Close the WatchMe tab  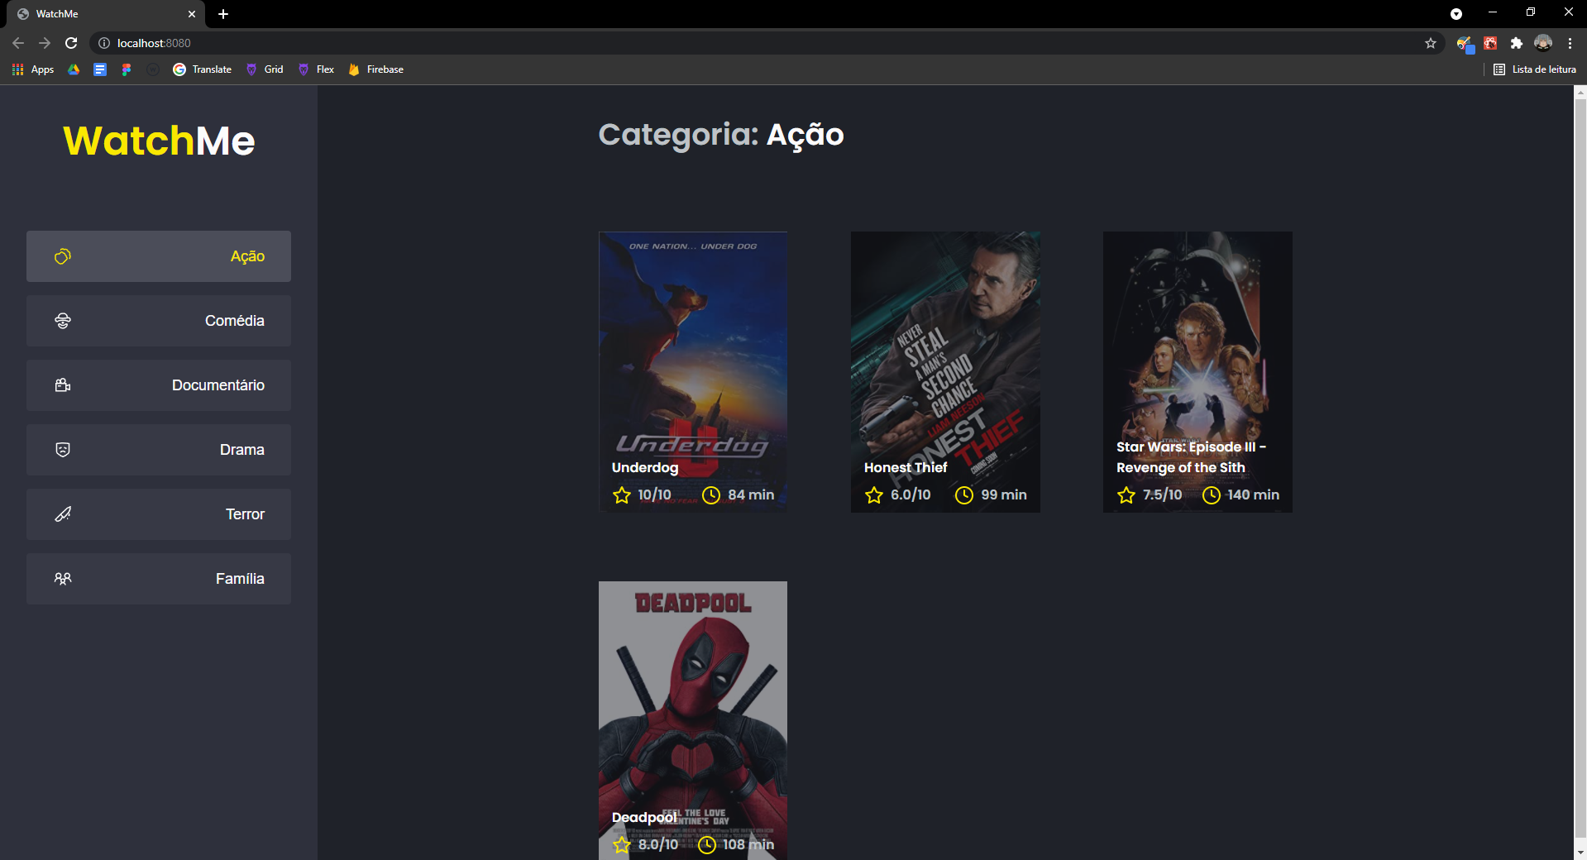[192, 14]
